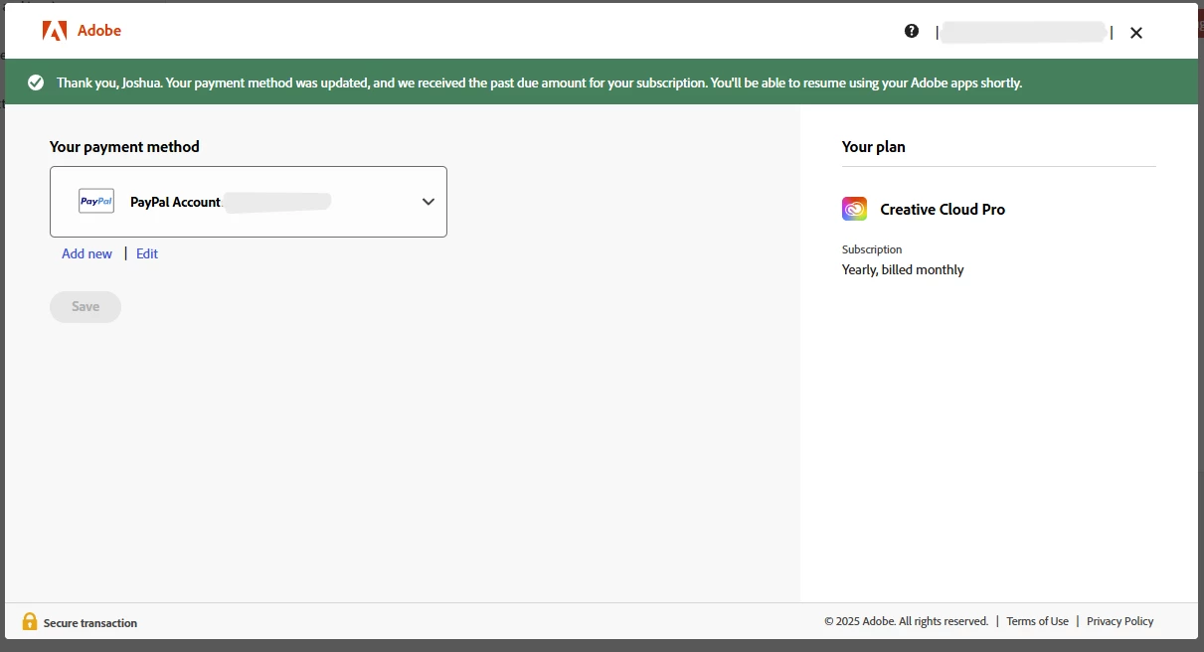Click the Add new link
The height and width of the screenshot is (652, 1204).
point(86,253)
